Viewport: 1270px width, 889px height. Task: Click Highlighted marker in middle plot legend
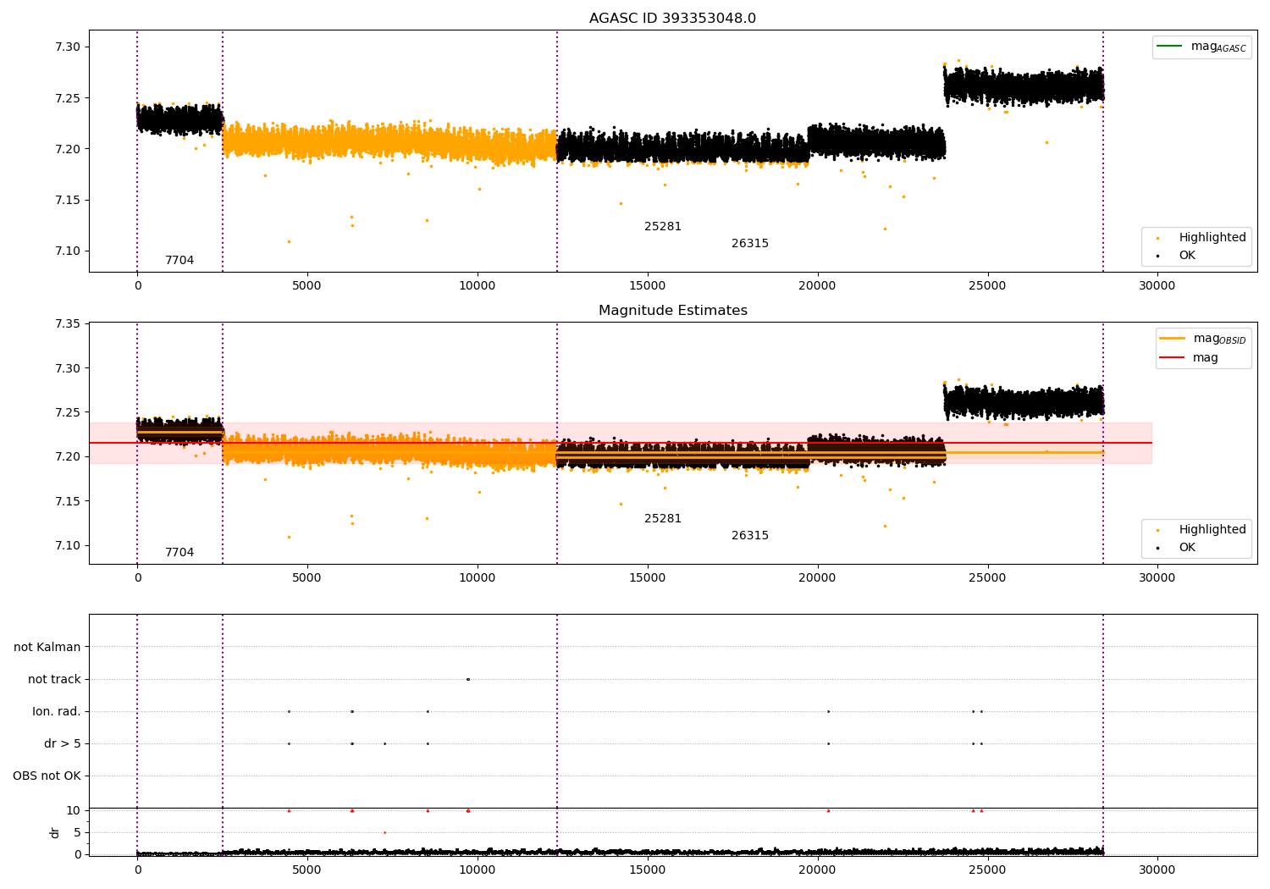click(x=1157, y=530)
